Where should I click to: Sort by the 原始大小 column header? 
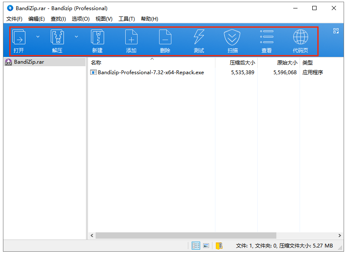[278, 63]
